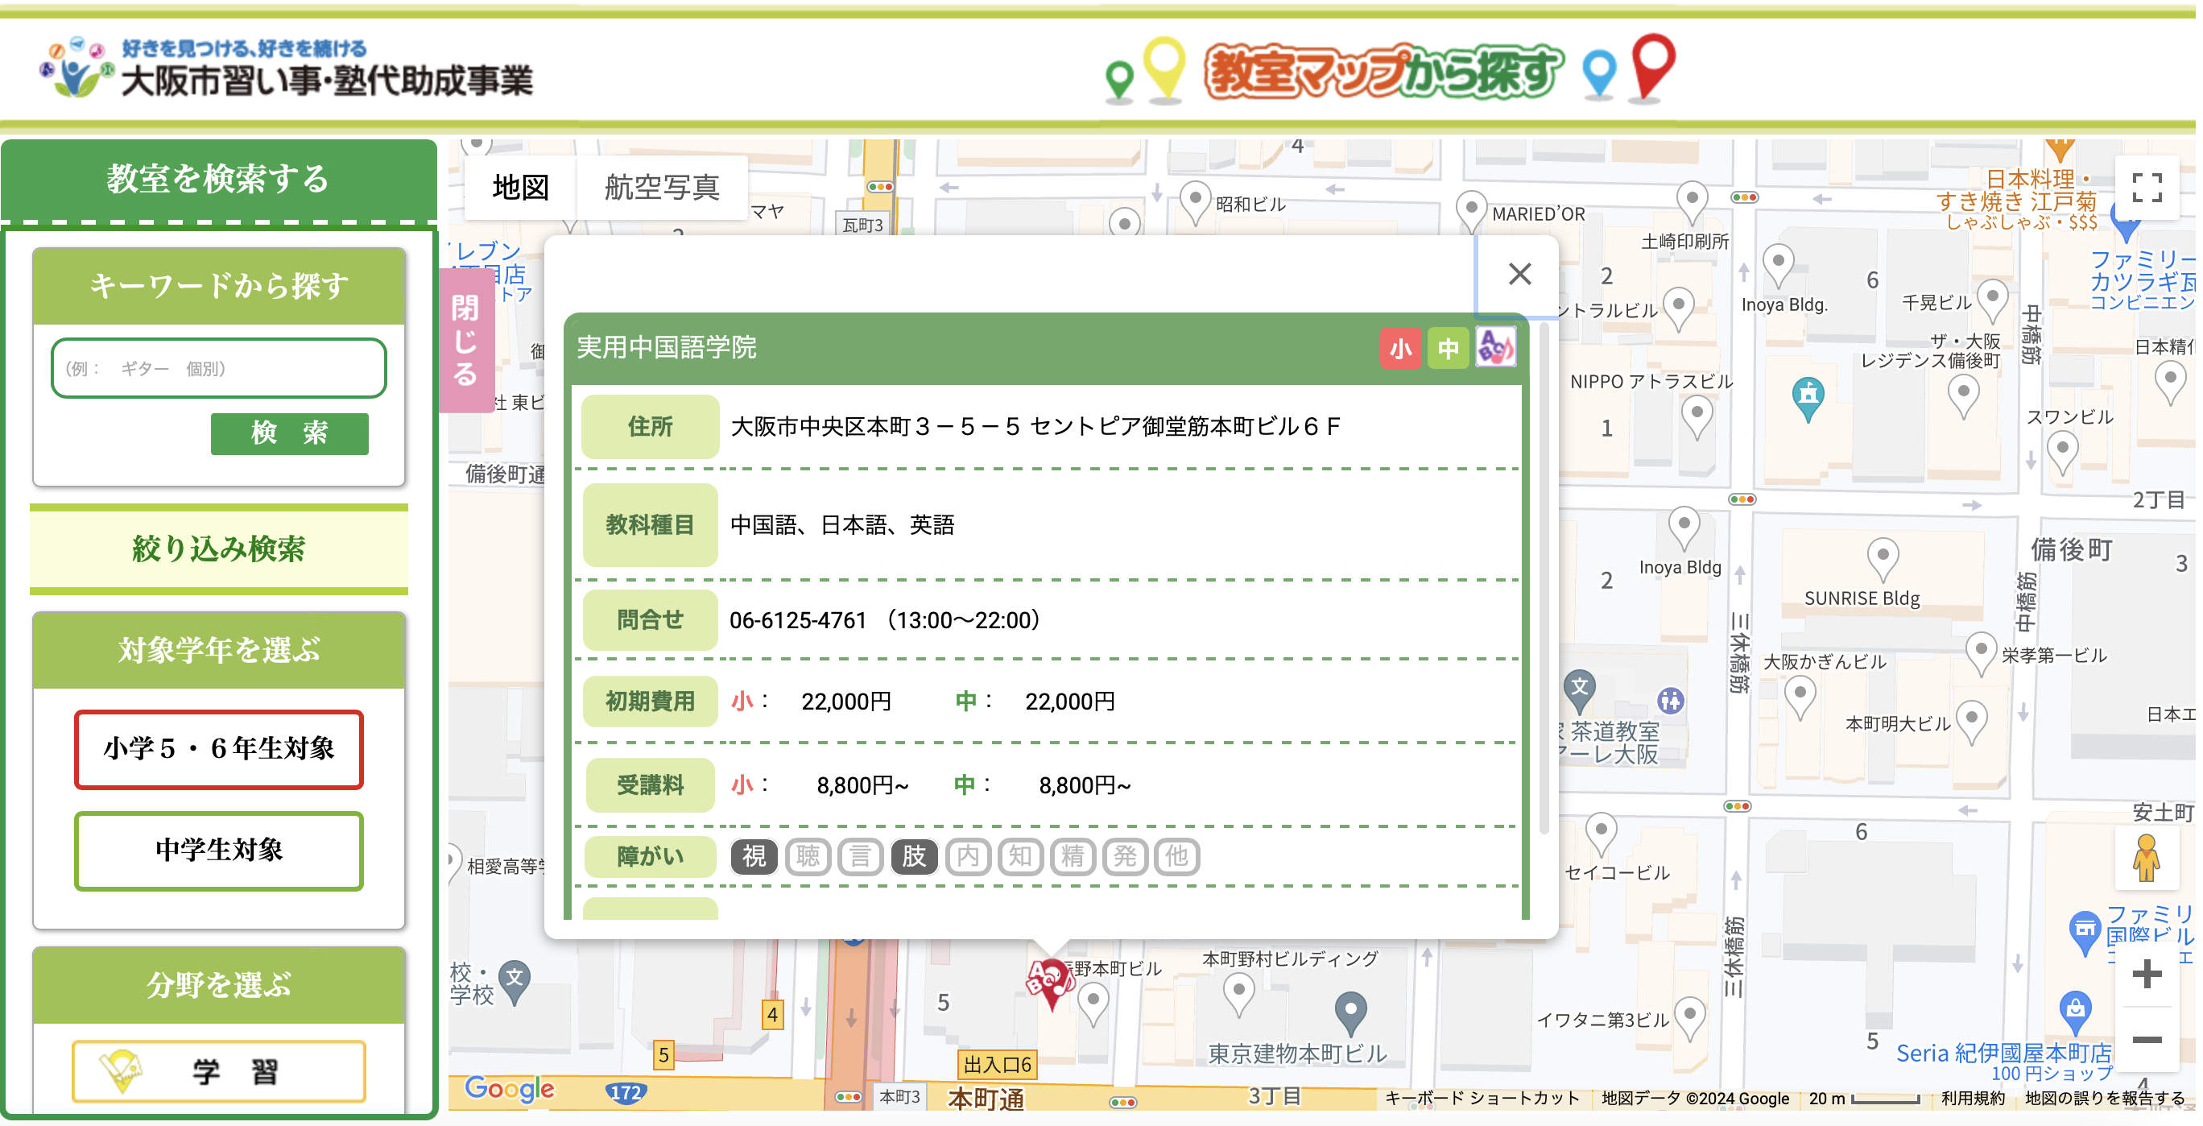Click the 視 visual disability badge
The width and height of the screenshot is (2203, 1126).
click(x=754, y=856)
